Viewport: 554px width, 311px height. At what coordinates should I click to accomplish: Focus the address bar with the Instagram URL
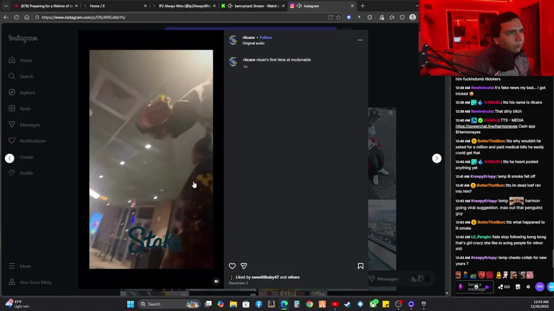coord(182,17)
